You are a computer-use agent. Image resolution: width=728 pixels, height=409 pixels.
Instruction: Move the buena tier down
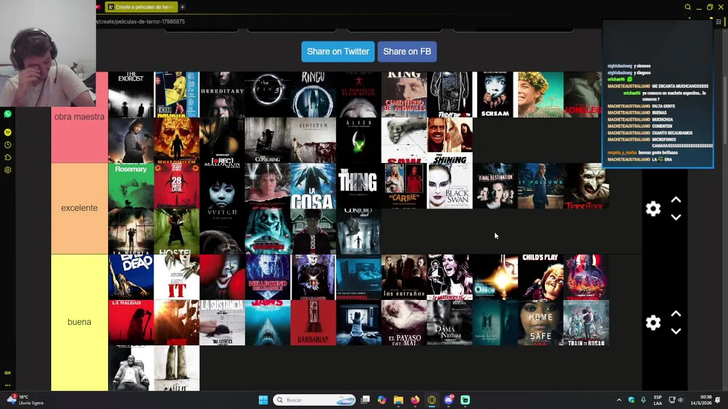click(676, 331)
